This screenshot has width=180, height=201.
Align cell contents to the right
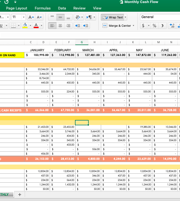(68, 26)
